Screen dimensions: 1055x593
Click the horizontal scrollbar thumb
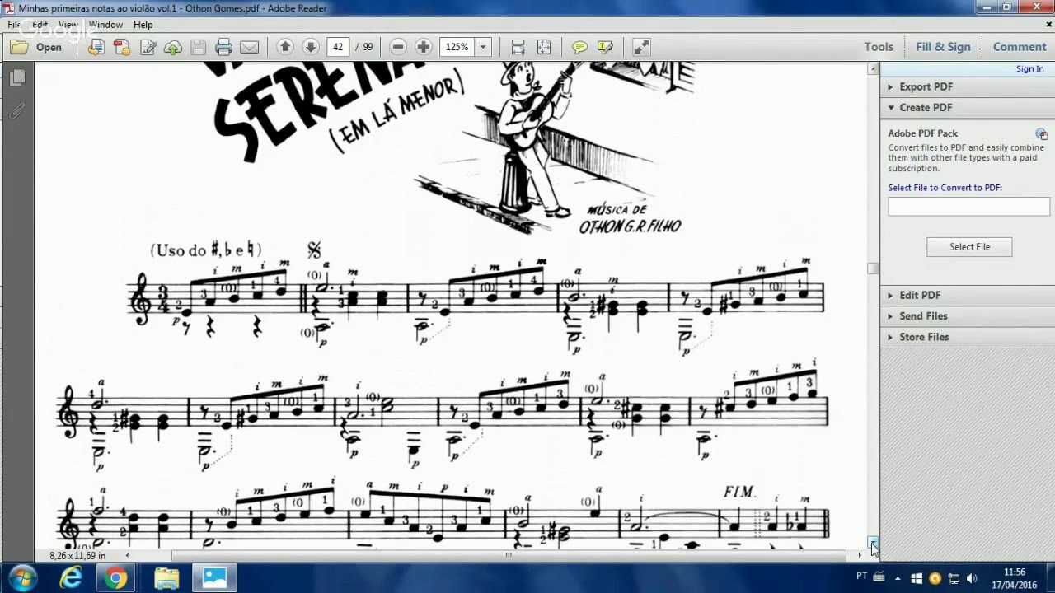point(509,556)
